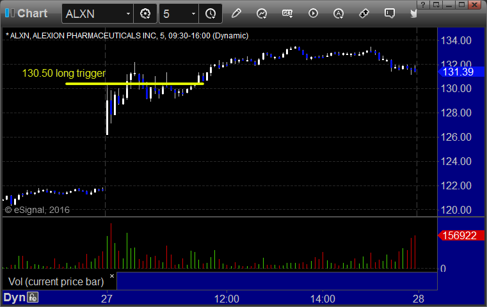Click the 120.00 price axis label
This screenshot has width=487, height=307.
(456, 210)
